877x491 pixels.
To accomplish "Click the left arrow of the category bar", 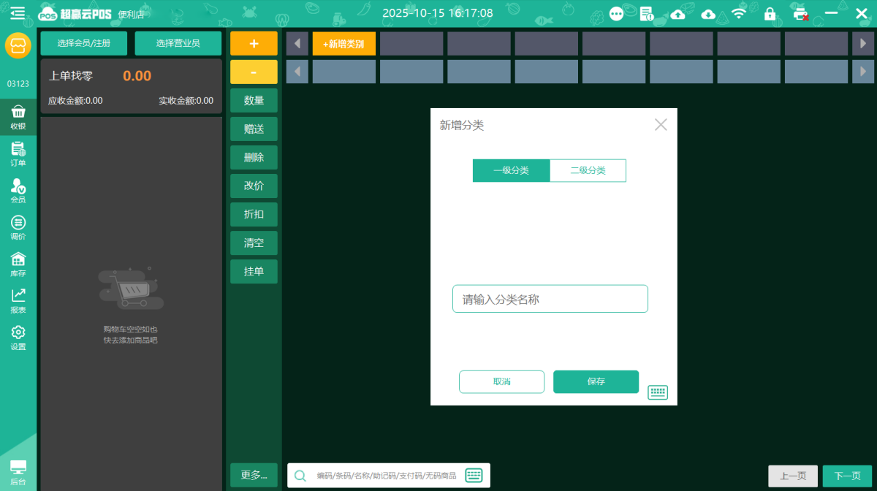I will click(297, 43).
